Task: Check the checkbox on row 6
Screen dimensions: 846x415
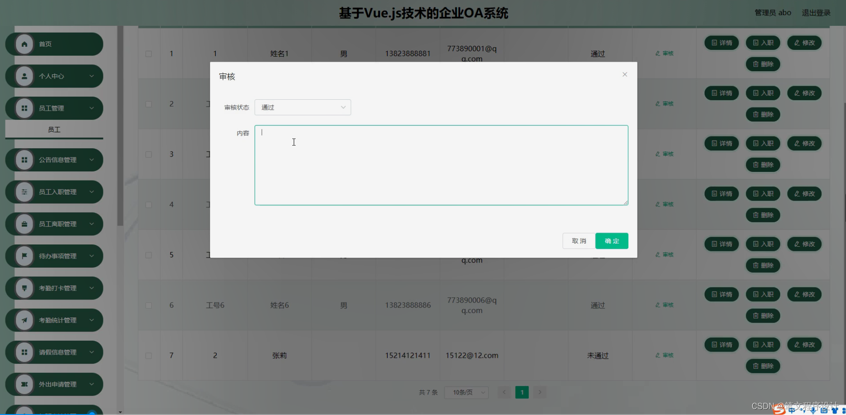Action: pyautogui.click(x=148, y=305)
